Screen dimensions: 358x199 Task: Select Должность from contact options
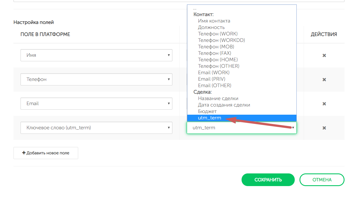click(x=211, y=27)
